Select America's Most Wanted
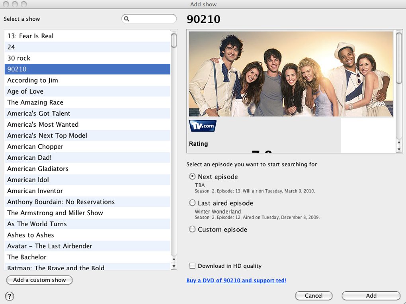406x304 pixels. pos(88,124)
